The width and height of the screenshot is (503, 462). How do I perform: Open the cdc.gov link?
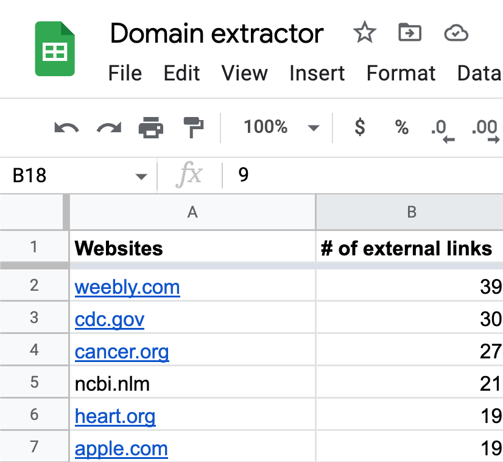pyautogui.click(x=109, y=319)
